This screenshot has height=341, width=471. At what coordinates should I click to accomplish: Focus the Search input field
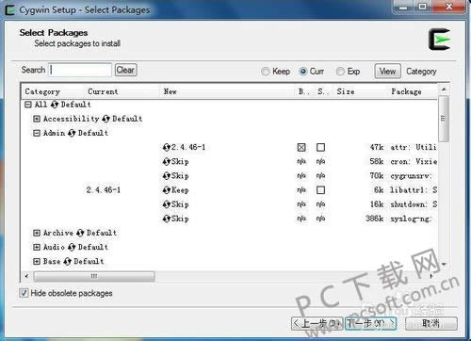pos(80,70)
